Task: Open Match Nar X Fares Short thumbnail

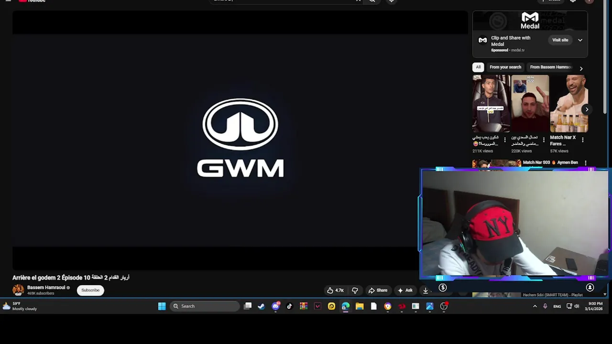Action: tap(568, 104)
